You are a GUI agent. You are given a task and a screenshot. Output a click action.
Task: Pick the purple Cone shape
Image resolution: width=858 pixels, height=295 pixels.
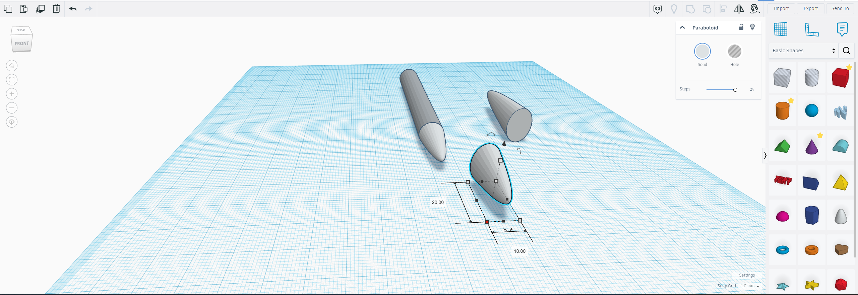[811, 147]
